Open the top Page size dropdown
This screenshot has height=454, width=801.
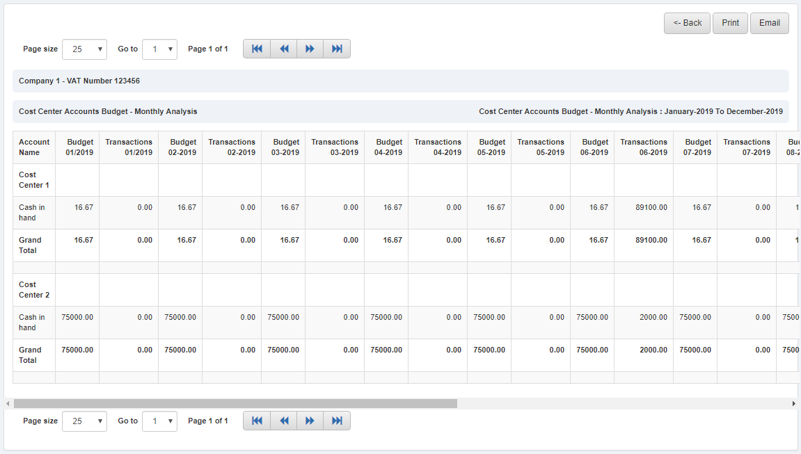click(84, 49)
